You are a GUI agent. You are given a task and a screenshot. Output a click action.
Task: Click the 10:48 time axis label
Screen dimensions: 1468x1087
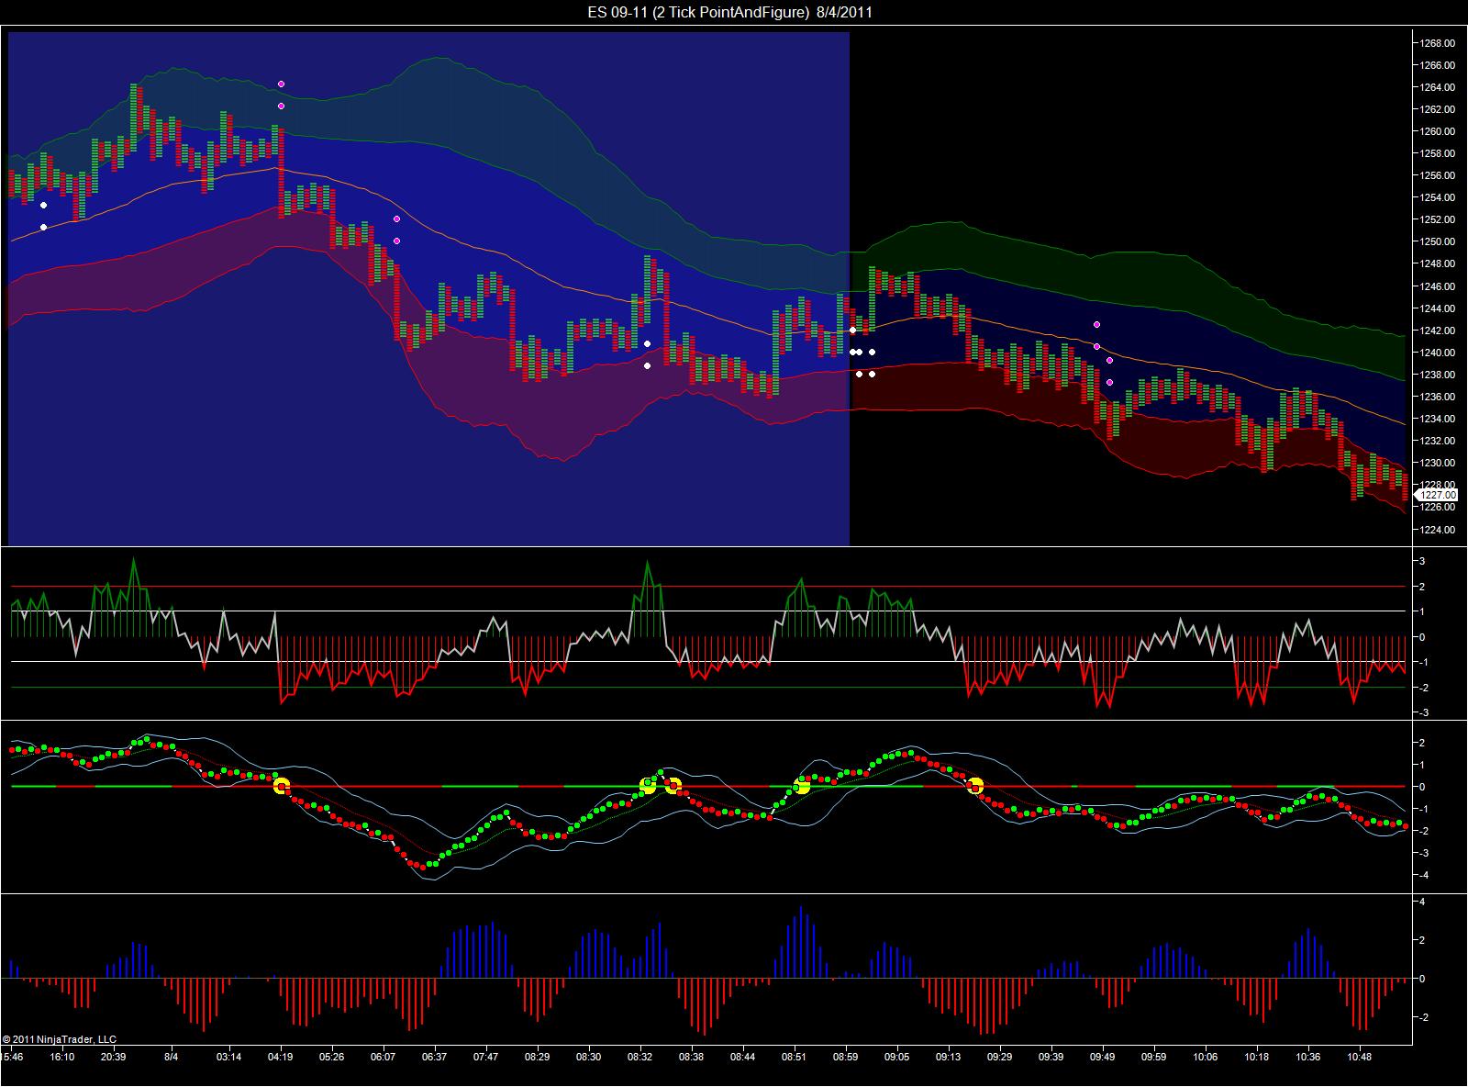(1360, 1057)
